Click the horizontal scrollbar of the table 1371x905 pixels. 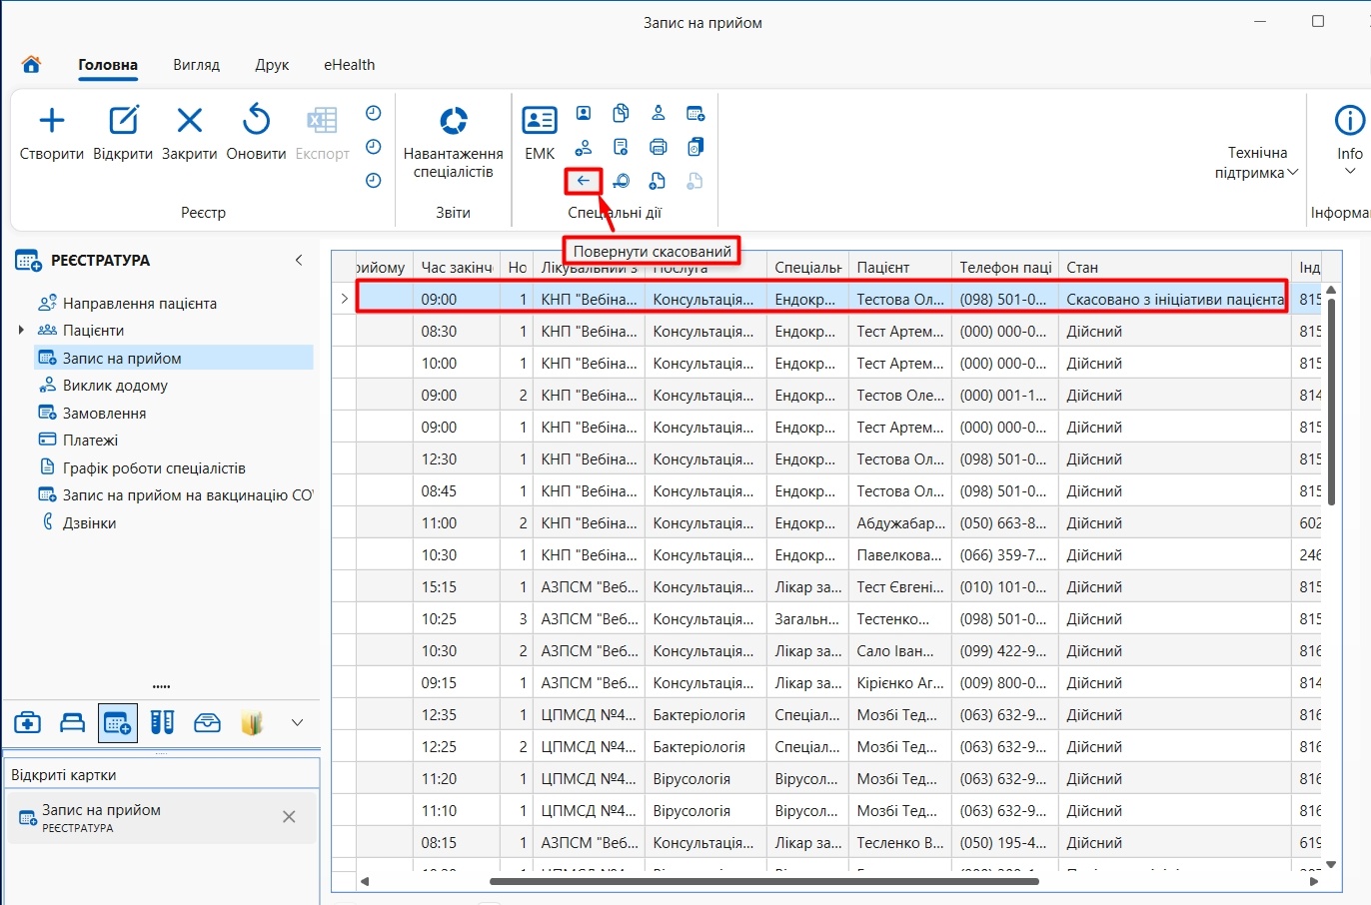coord(764,881)
